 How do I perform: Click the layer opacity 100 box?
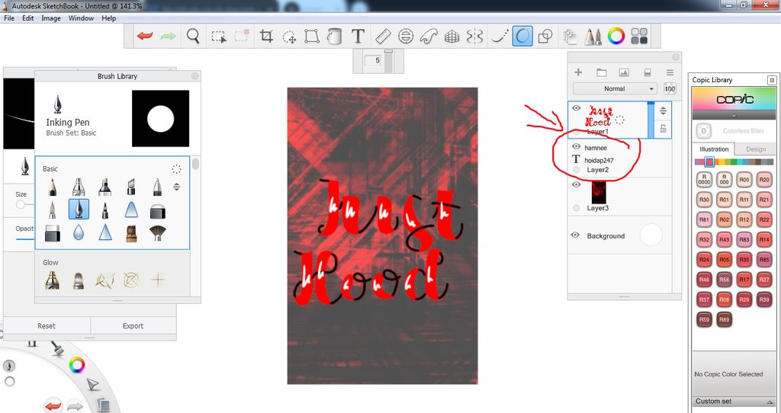670,88
